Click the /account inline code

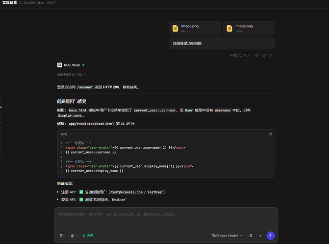point(85,87)
